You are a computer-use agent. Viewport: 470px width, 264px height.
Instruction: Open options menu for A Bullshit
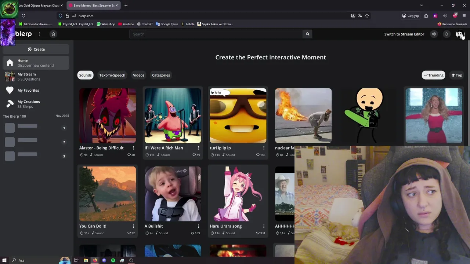pos(198,226)
